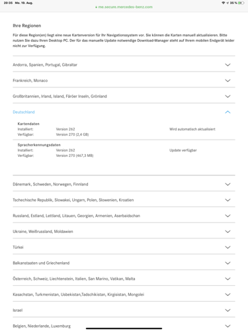The image size is (248, 331).
Task: Tap the 20:35 clock in status bar
Action: (8, 3)
